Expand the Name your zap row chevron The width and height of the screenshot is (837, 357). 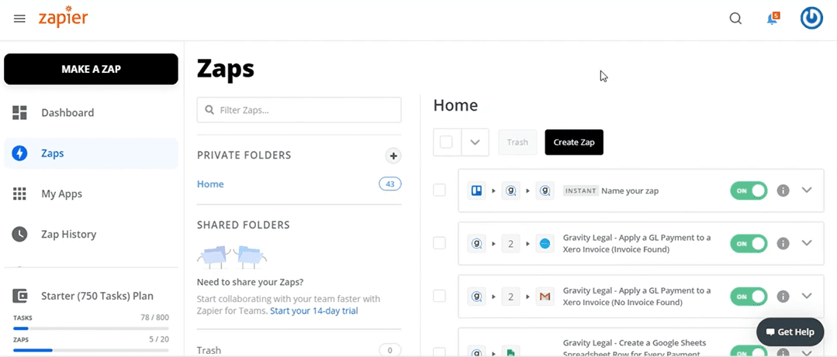tap(807, 191)
